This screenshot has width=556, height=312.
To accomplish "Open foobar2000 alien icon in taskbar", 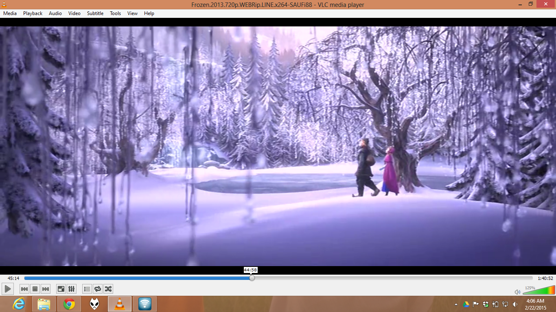I will point(94,304).
